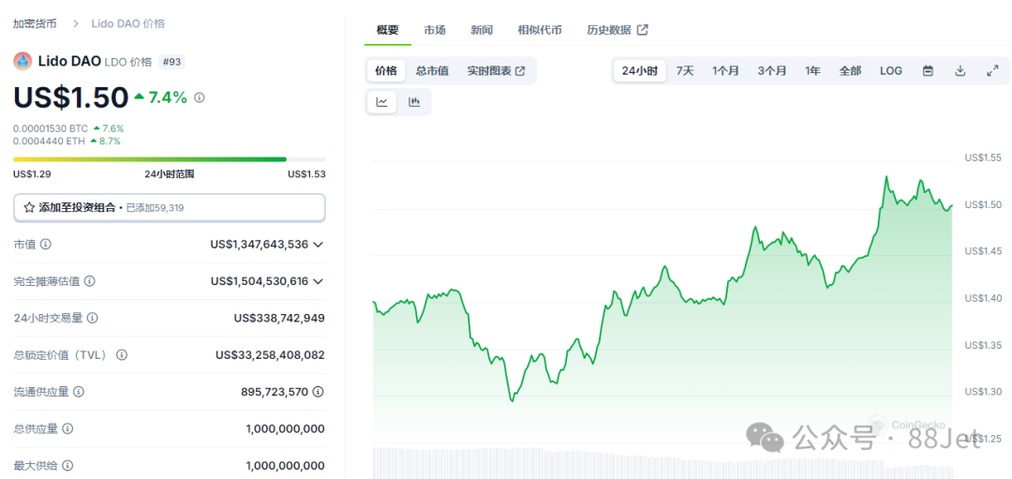Click the 24小时范围 price range bar
The width and height of the screenshot is (1012, 479).
click(169, 158)
